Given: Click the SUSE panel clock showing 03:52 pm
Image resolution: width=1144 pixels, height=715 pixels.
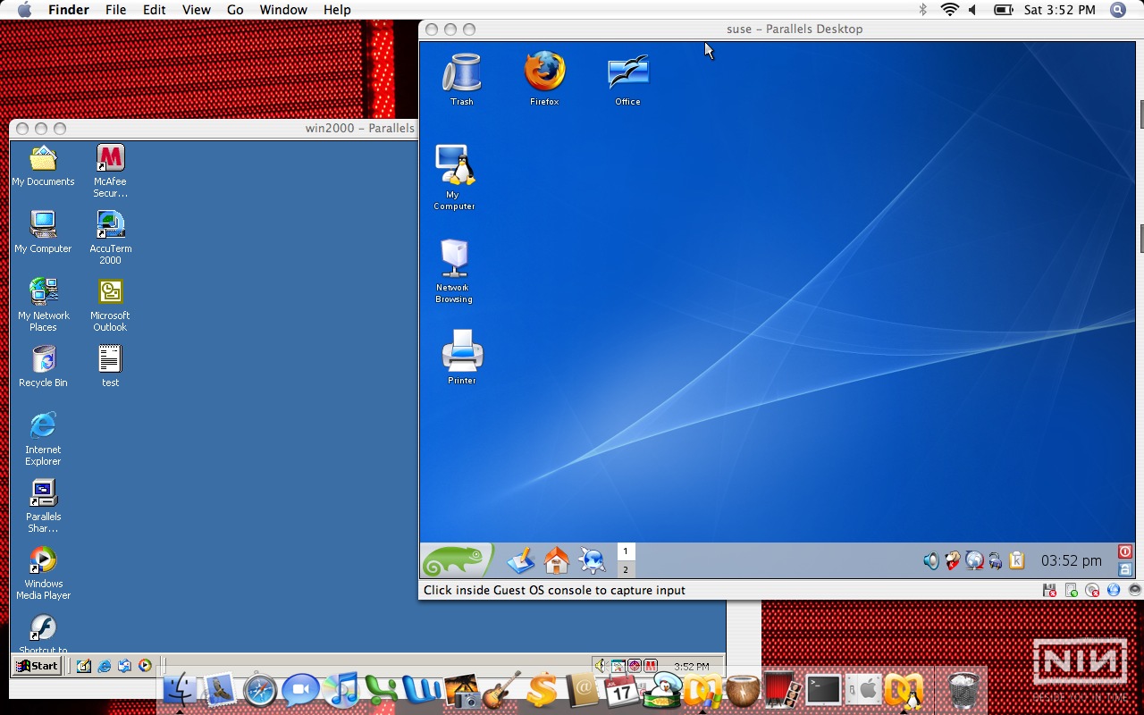Looking at the screenshot, I should [1071, 561].
